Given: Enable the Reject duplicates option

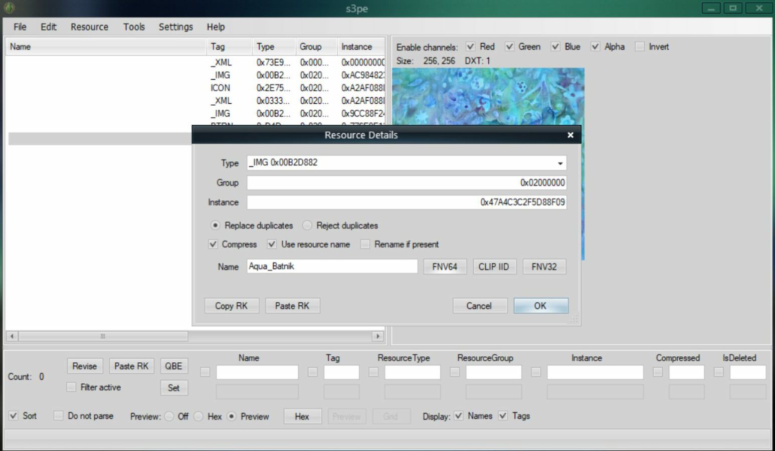Looking at the screenshot, I should tap(307, 225).
